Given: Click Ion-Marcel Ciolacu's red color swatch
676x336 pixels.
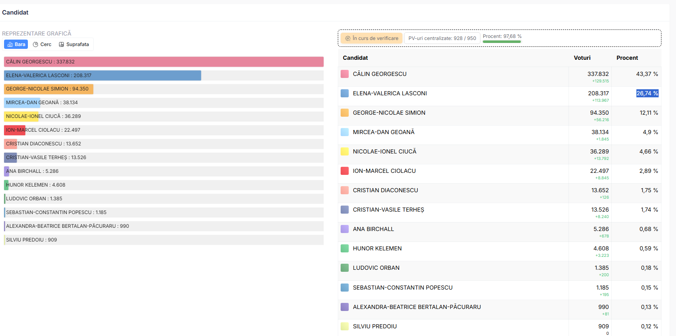Looking at the screenshot, I should tap(345, 171).
